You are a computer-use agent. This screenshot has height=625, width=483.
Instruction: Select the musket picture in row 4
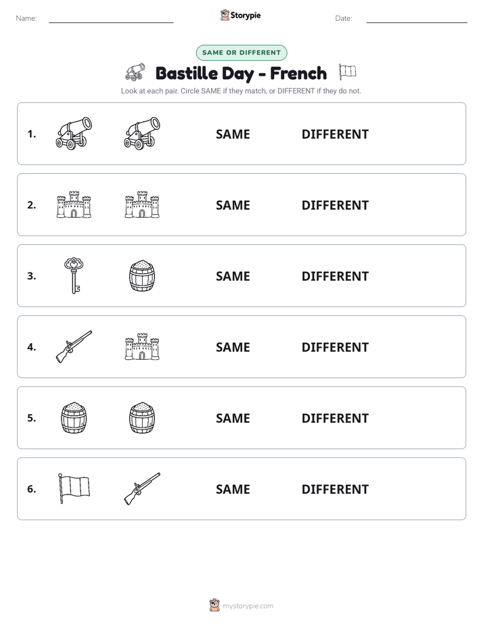74,346
